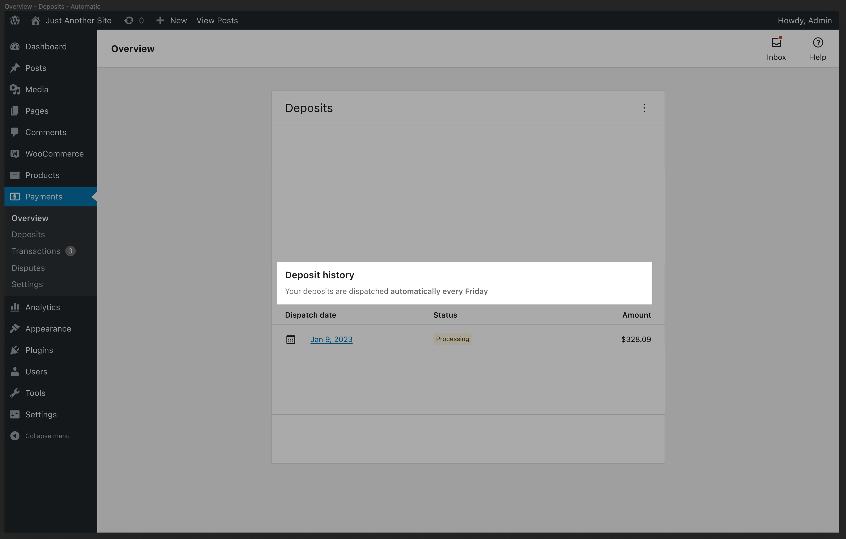Click the Comments bubble icon
The height and width of the screenshot is (539, 846).
click(x=14, y=132)
